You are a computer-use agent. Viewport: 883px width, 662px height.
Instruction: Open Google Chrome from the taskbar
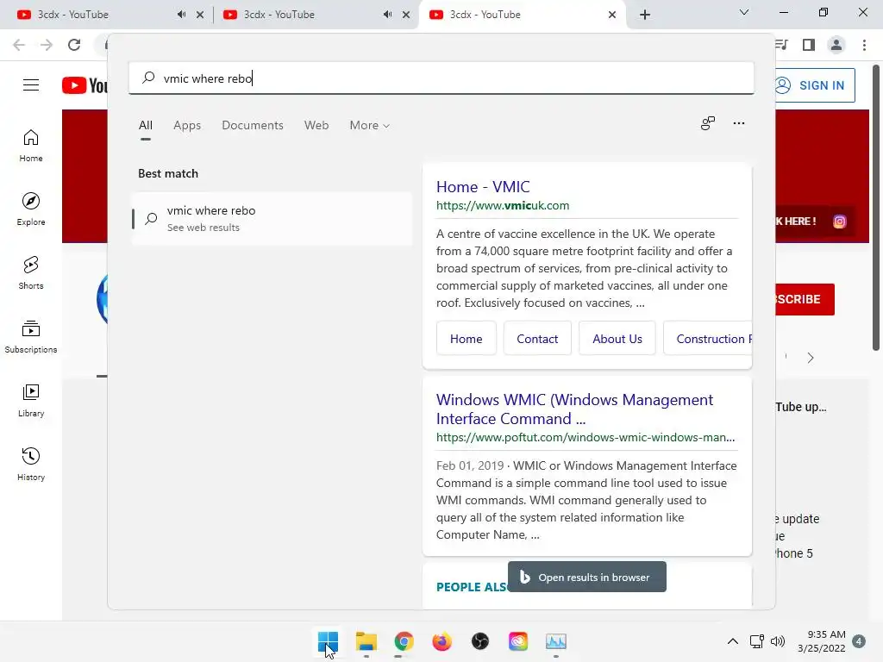(404, 641)
